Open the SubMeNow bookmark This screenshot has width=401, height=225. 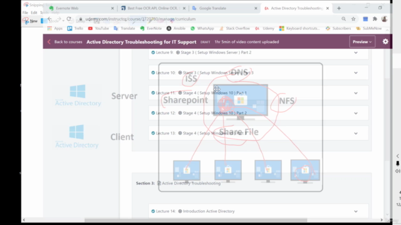point(369,28)
